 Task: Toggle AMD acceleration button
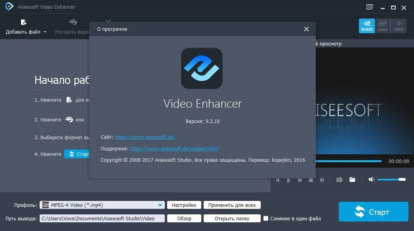pyautogui.click(x=399, y=26)
